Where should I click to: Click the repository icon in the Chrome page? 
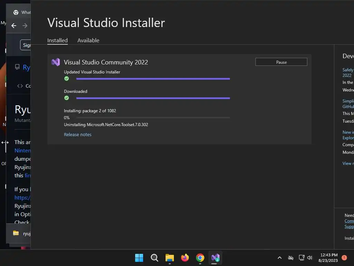17,67
